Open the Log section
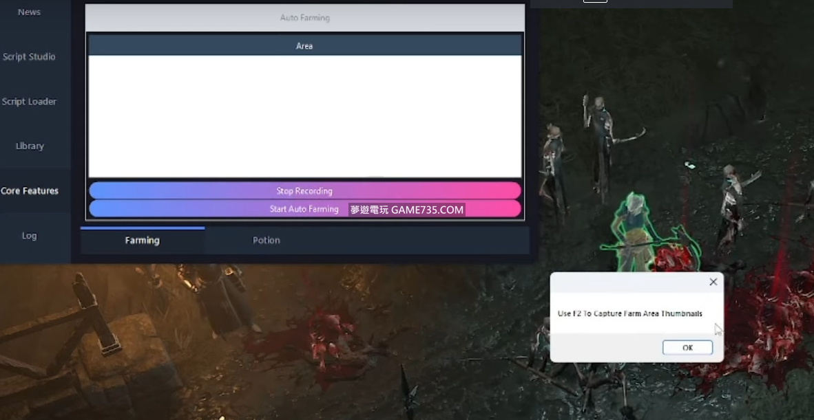The width and height of the screenshot is (814, 420). pyautogui.click(x=30, y=236)
